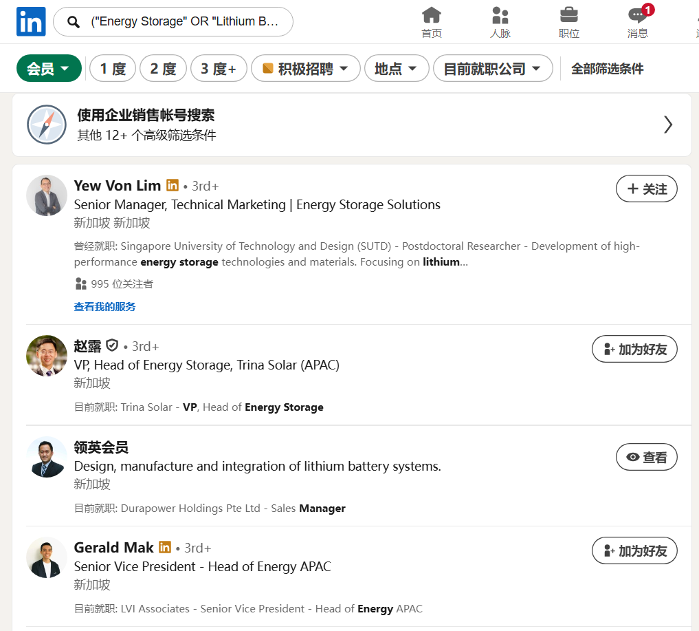Open the 目前就职公司 company dropdown
The image size is (699, 631).
click(x=492, y=68)
